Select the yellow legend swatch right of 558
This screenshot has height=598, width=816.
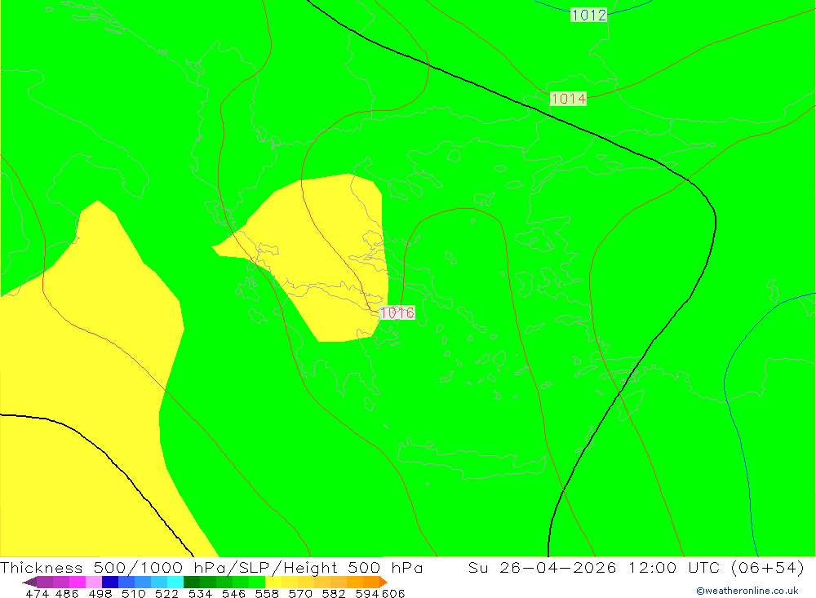(x=273, y=582)
